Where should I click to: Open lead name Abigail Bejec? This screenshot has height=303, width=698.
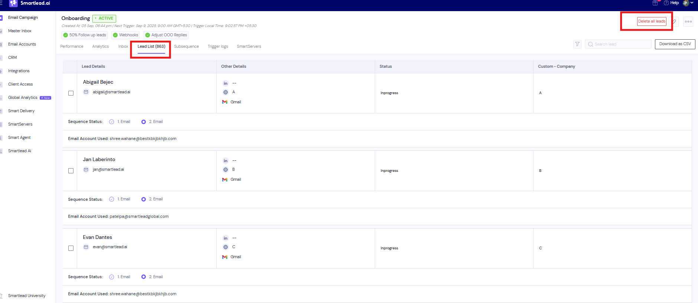98,82
